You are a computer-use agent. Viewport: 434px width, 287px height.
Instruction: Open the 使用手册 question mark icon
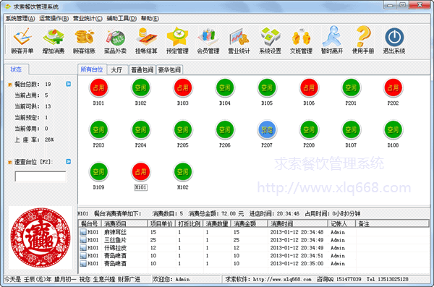tap(363, 40)
